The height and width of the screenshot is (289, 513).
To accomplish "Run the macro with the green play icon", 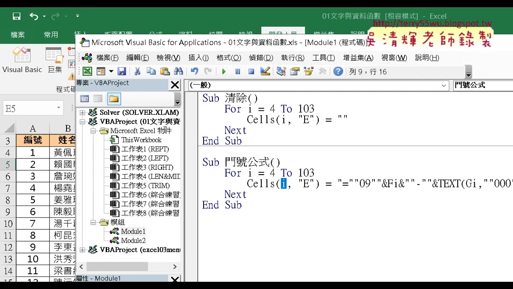I will (x=224, y=71).
